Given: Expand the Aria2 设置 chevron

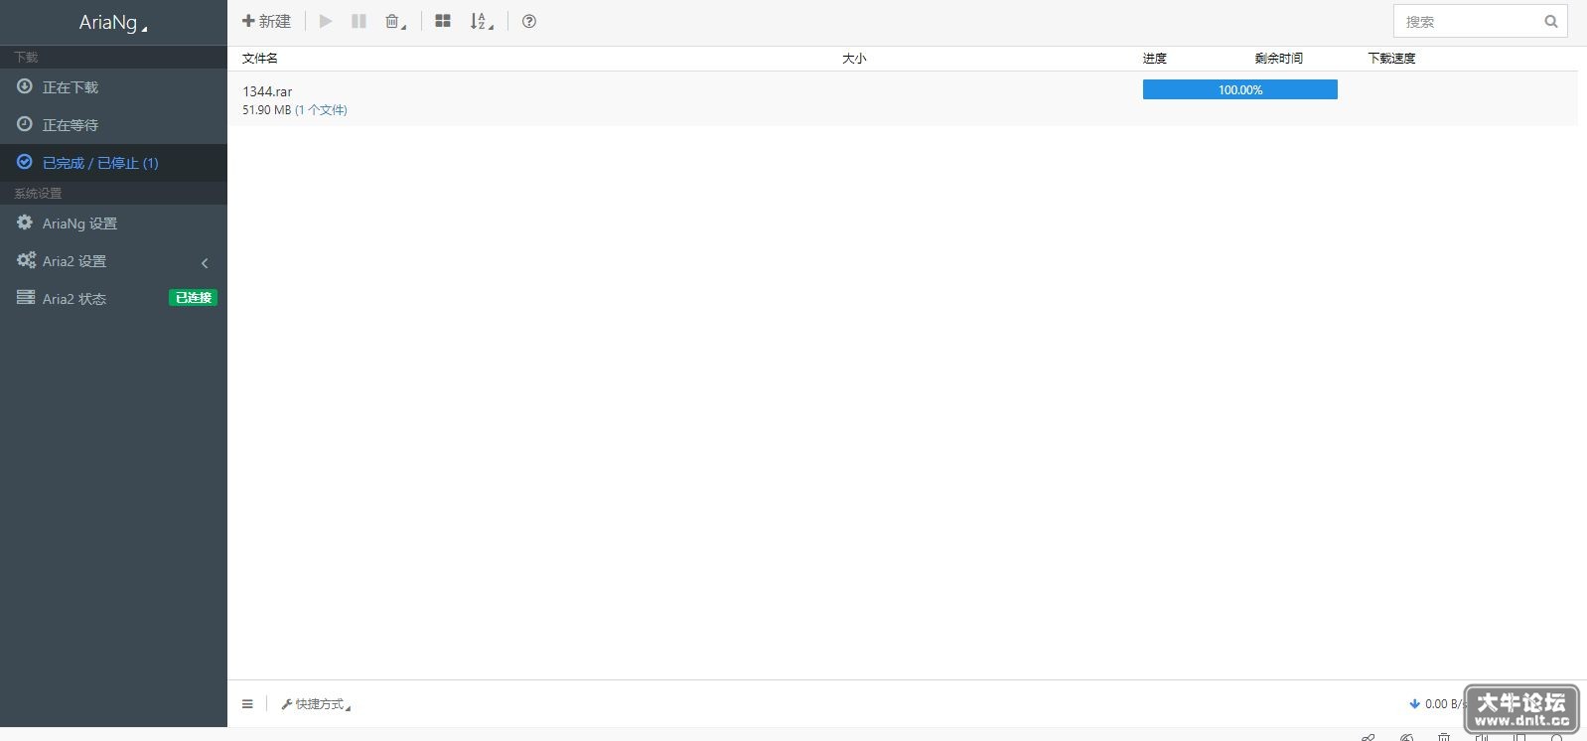Looking at the screenshot, I should [205, 262].
